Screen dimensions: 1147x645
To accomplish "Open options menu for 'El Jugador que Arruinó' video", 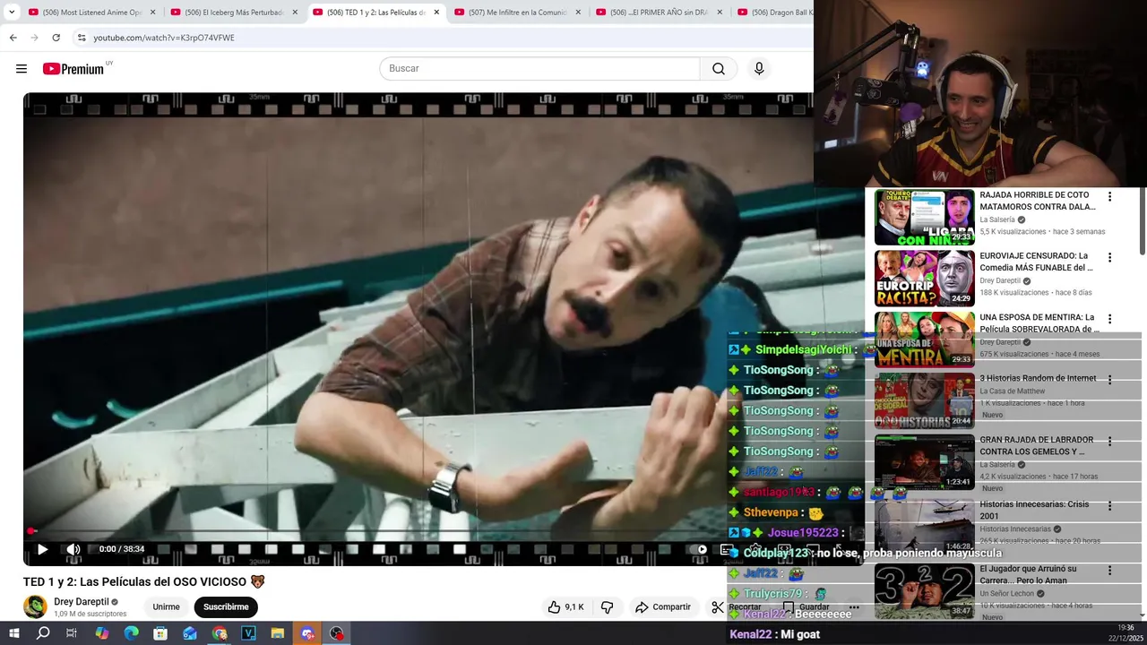I will (x=1109, y=571).
